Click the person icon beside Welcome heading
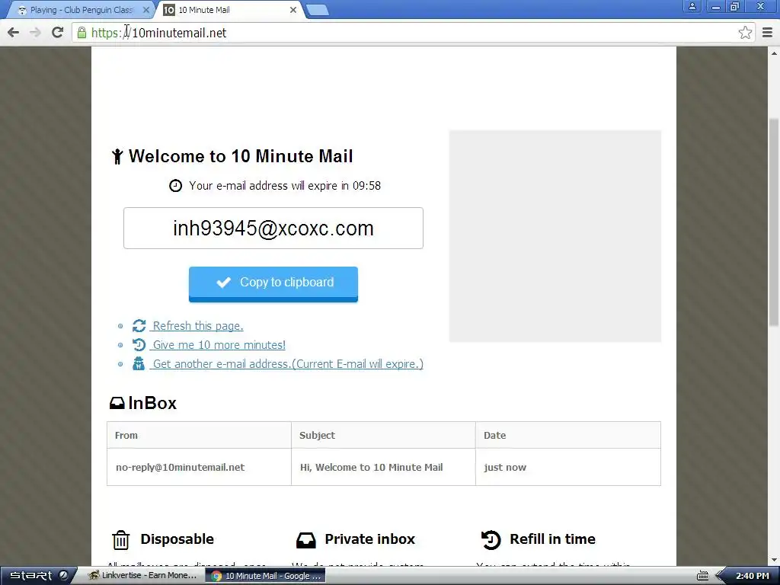The height and width of the screenshot is (585, 780). click(117, 156)
